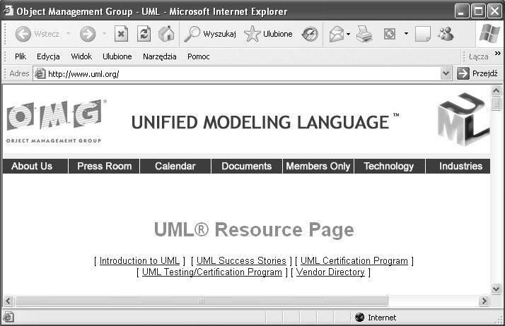Open the Back history dropdown arrow
Screen dimensions: 505x326
pyautogui.click(x=69, y=34)
